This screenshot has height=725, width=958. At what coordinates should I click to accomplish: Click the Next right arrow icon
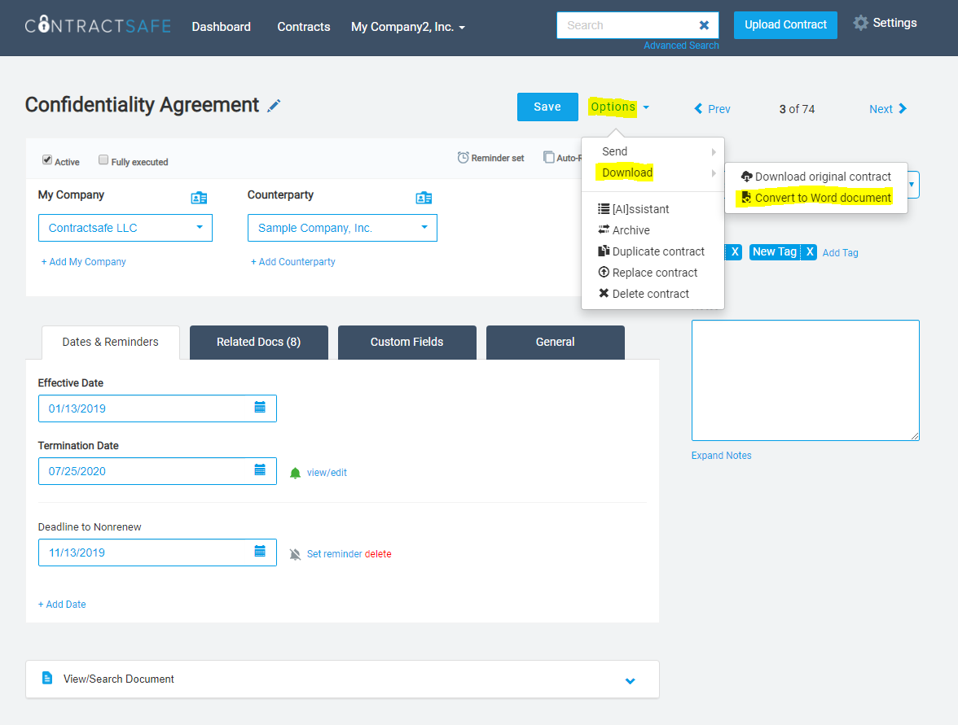coord(903,109)
